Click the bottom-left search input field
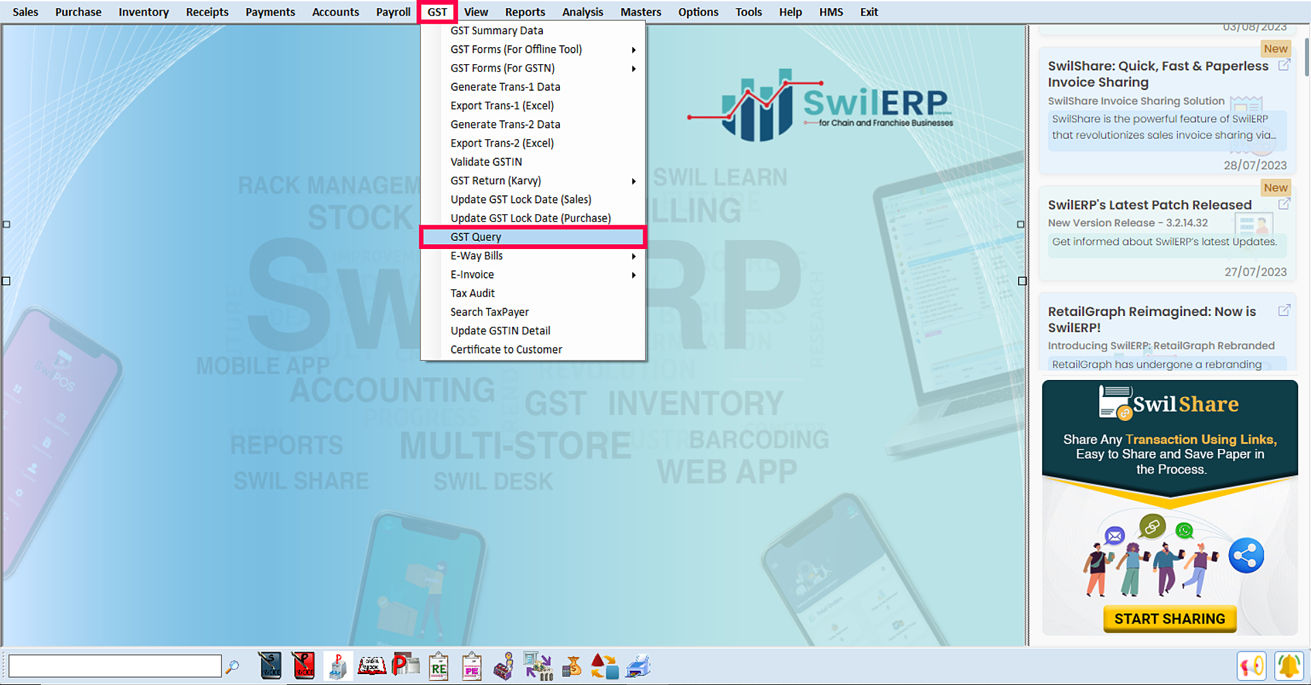The height and width of the screenshot is (685, 1311). click(x=115, y=666)
